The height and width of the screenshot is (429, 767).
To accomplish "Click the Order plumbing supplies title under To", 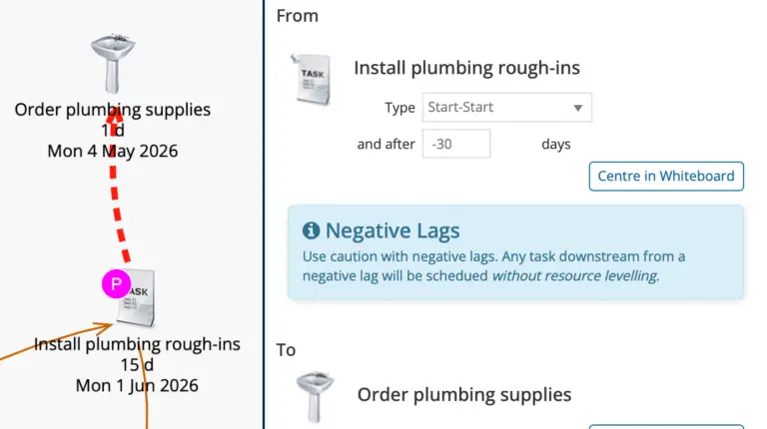I will point(464,394).
